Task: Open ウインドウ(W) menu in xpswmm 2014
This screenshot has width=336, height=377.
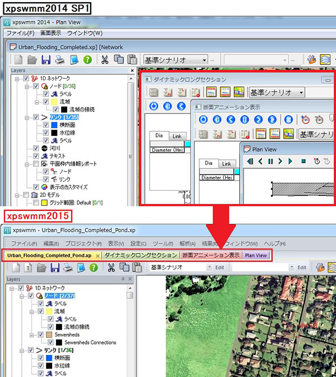Action: coord(85,33)
